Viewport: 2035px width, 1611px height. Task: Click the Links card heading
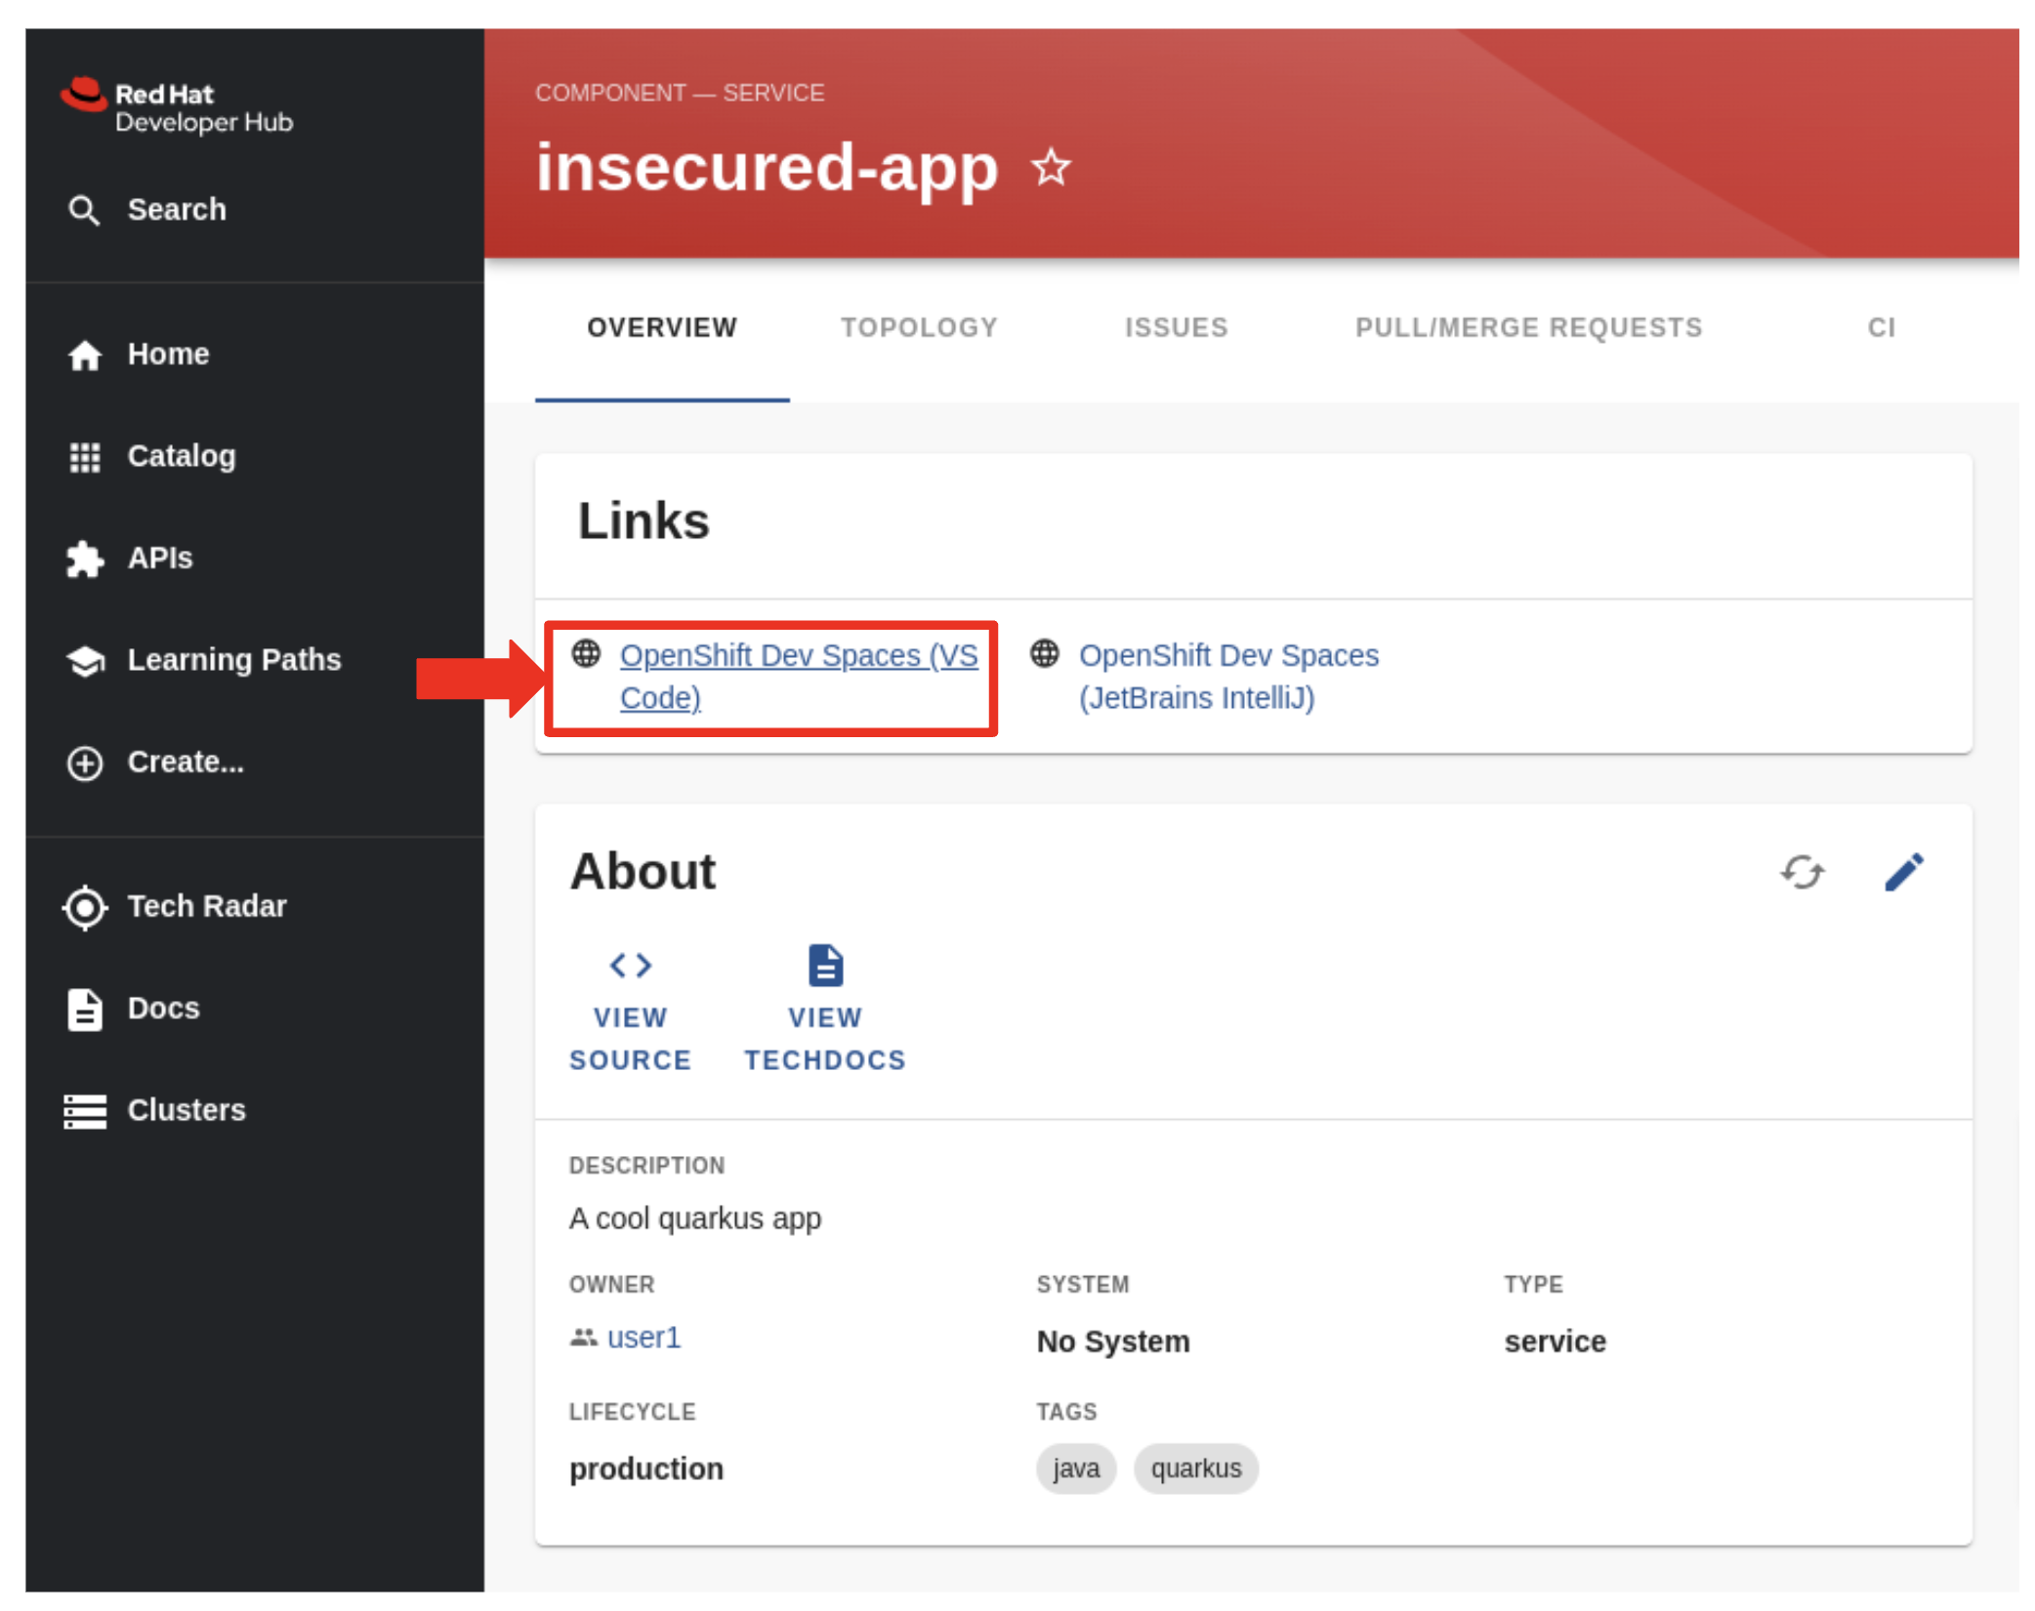(644, 521)
